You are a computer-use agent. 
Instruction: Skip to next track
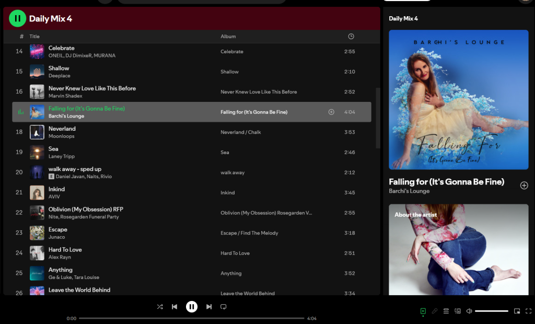tap(209, 307)
